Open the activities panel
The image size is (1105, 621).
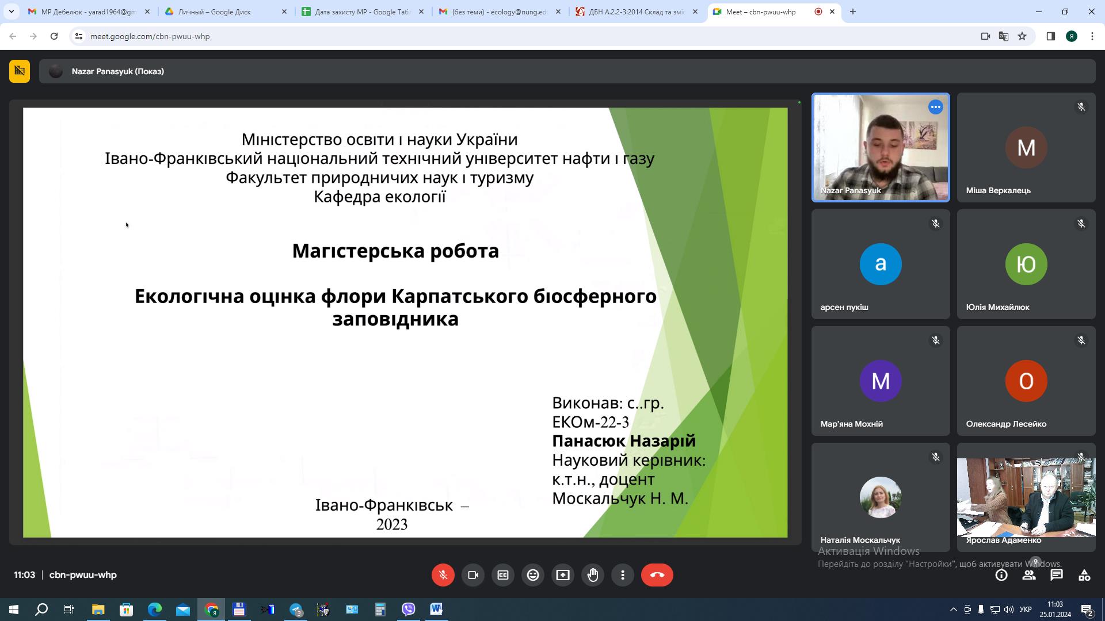click(x=1084, y=574)
